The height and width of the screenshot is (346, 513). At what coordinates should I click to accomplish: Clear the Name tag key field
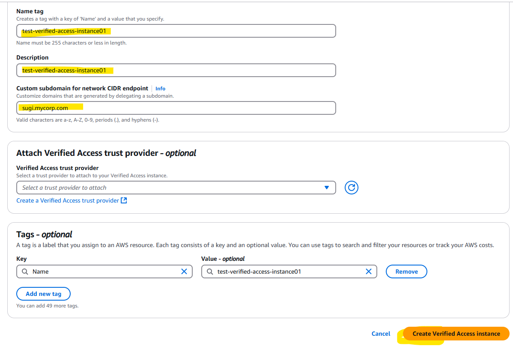pyautogui.click(x=184, y=271)
